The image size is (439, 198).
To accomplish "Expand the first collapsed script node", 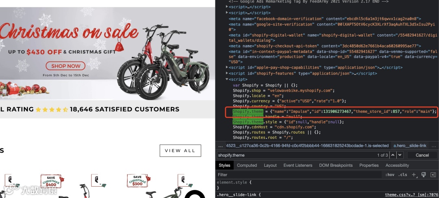I will click(227, 7).
